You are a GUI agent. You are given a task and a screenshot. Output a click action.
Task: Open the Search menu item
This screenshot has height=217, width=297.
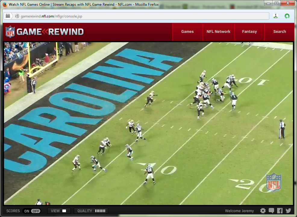[280, 32]
